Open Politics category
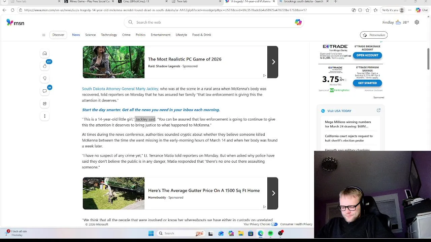 coord(140,35)
